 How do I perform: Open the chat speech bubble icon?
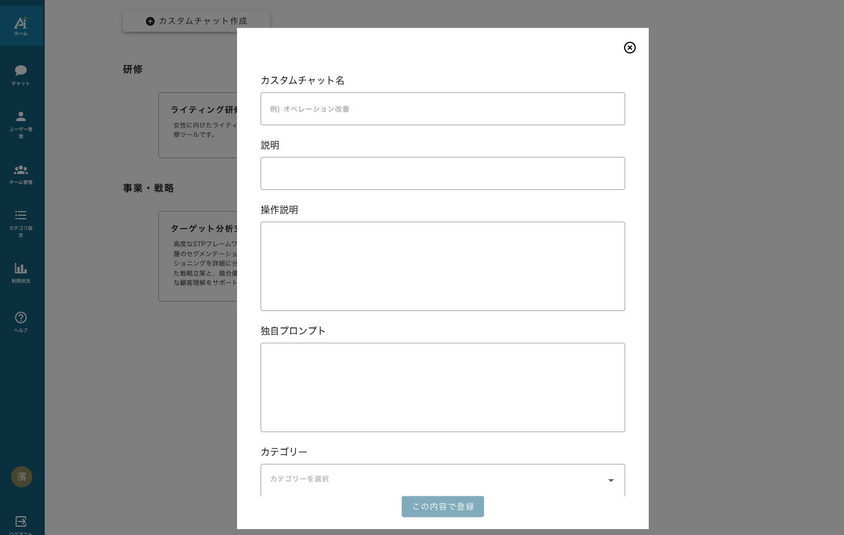[21, 71]
